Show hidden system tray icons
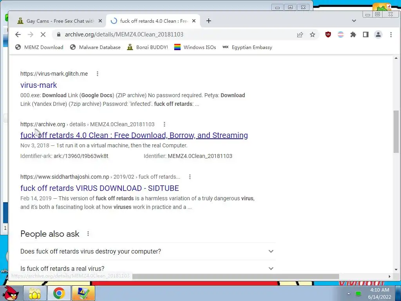Screen dimensions: 401x301 349,294
